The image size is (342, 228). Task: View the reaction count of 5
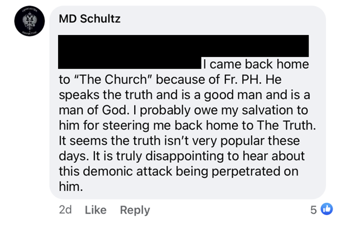click(314, 210)
